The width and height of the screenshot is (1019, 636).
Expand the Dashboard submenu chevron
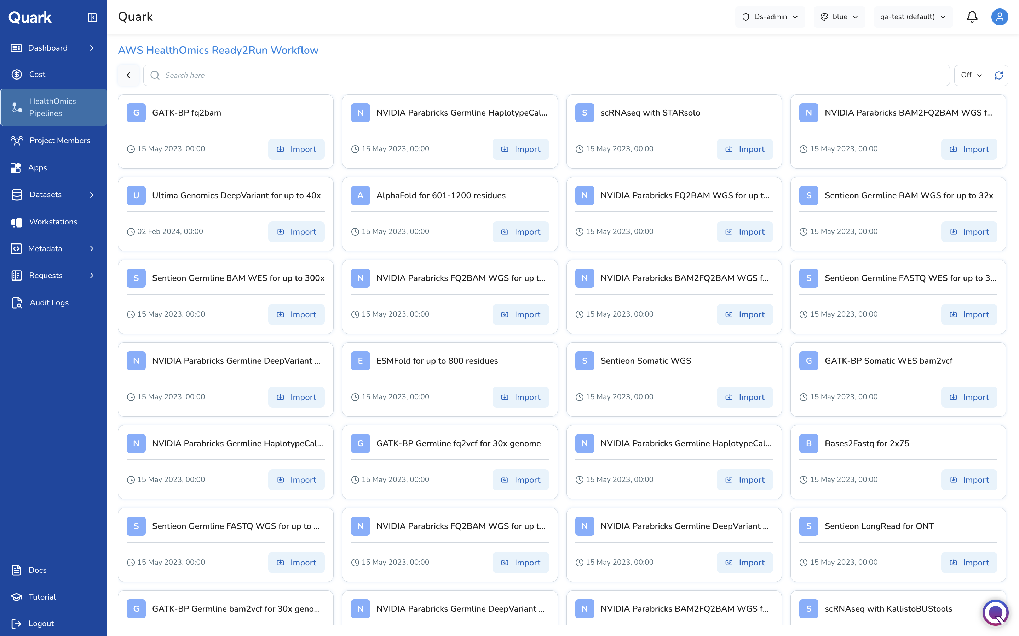(92, 48)
